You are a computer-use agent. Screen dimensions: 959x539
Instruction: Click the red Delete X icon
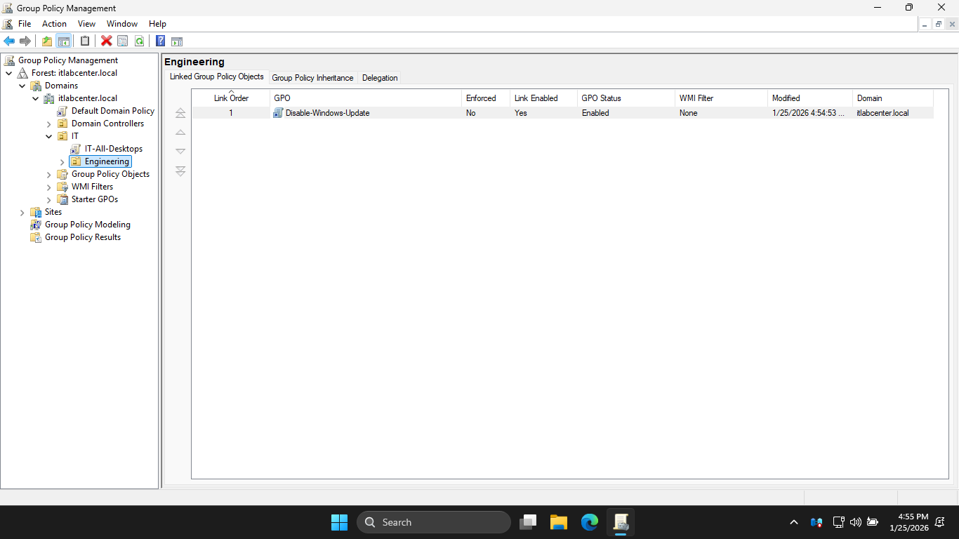click(x=106, y=41)
